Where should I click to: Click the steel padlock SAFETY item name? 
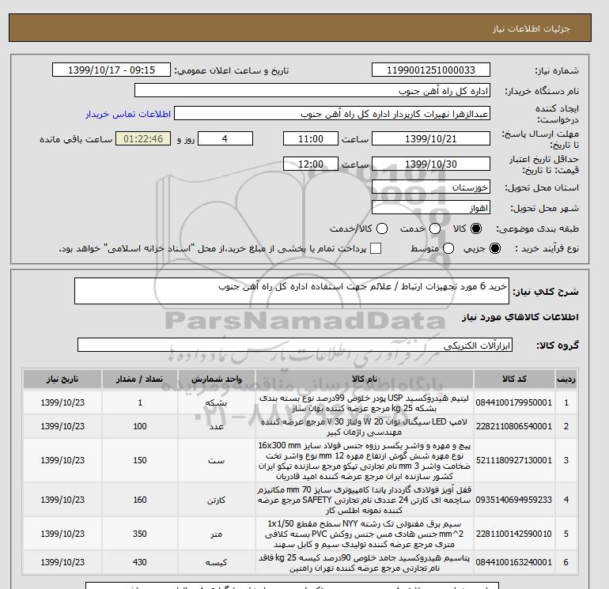click(365, 500)
